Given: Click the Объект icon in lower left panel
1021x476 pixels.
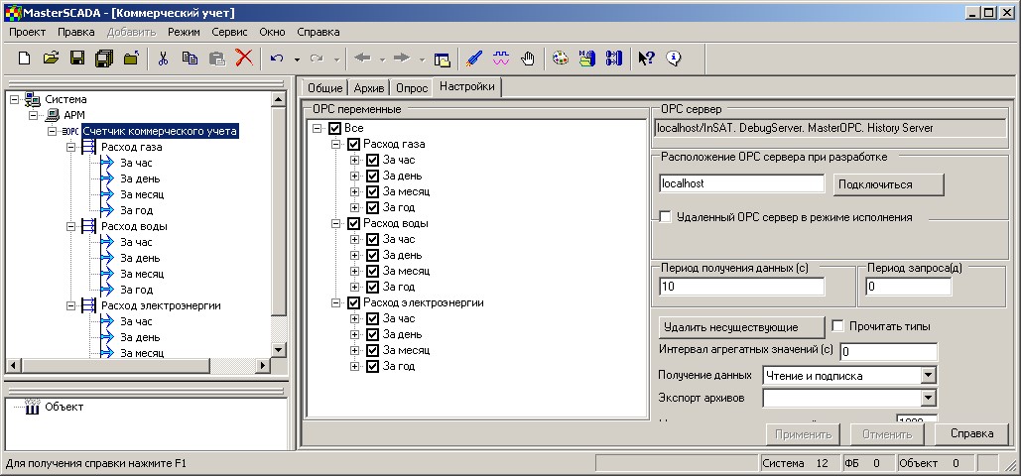Looking at the screenshot, I should (32, 407).
